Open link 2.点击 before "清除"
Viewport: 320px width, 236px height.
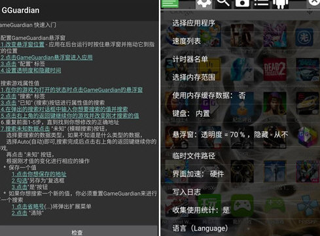[20, 213]
